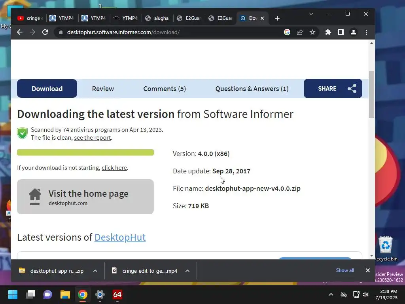Click the Date update Sep 28, 2017 text
Screen dimensions: 405x304
[x=212, y=171]
